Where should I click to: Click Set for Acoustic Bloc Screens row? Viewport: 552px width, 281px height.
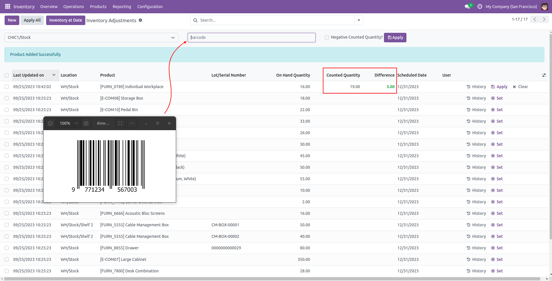[x=497, y=213]
